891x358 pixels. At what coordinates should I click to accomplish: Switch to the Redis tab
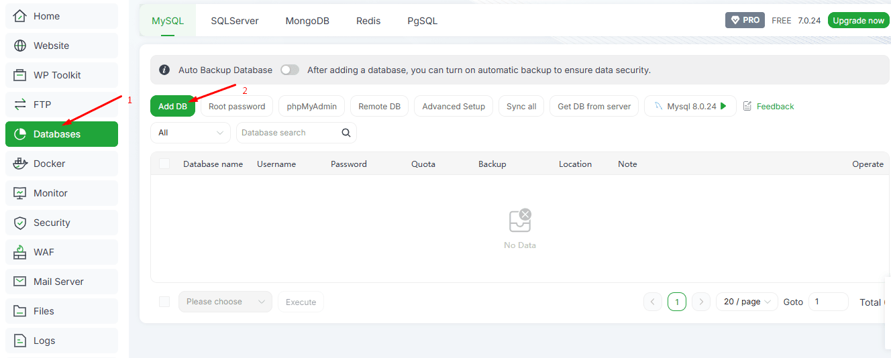368,21
